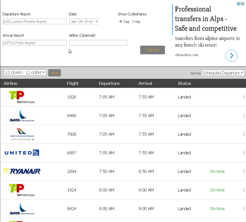The width and height of the screenshot is (246, 222).
Task: Click the Arrival Airport input field
Action: tap(34, 43)
